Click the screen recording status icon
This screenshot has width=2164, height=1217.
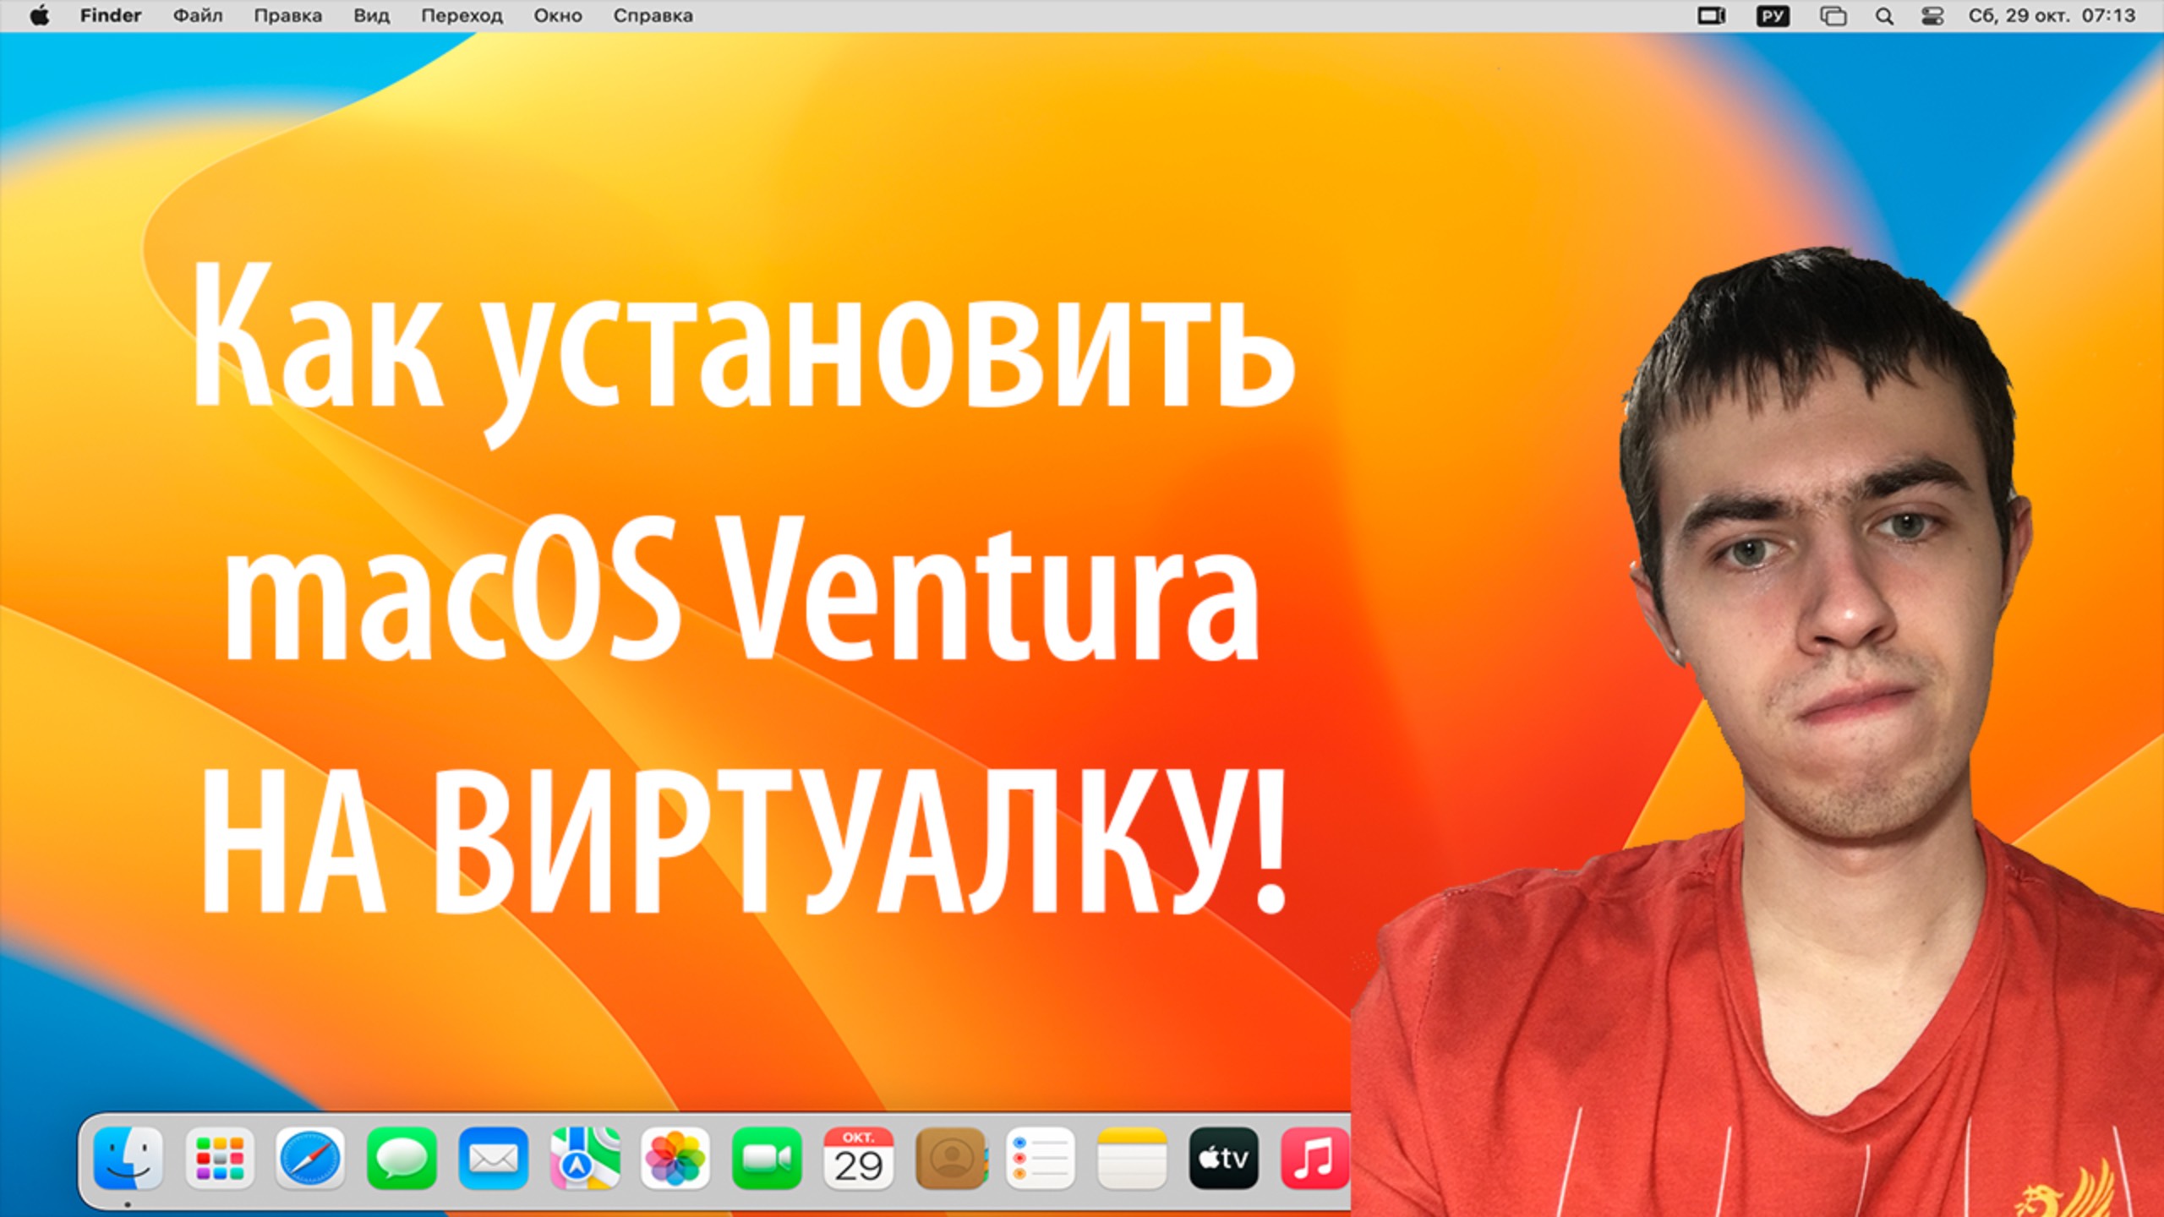click(1712, 15)
